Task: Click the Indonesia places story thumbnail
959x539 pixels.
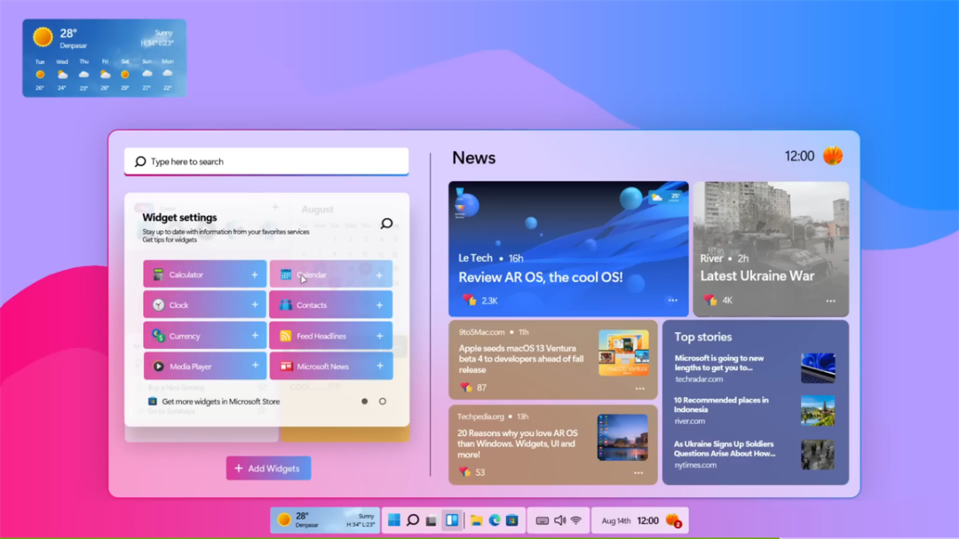Action: [818, 410]
